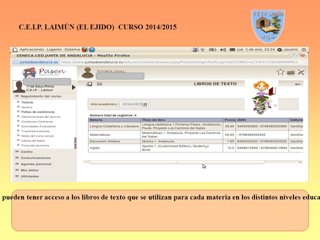Select the Sparks 1 Student's Book cell
The width and height of the screenshot is (320, 240).
coord(182,148)
